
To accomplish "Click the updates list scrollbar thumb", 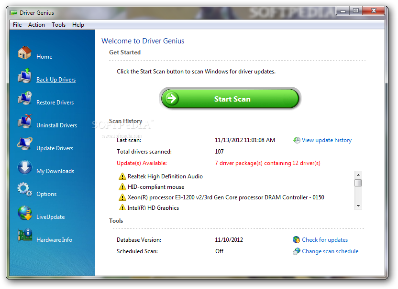I will [358, 183].
